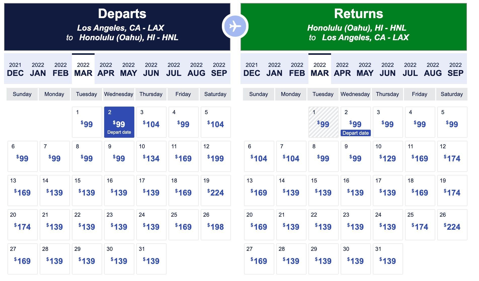Choose March 10 $129 return fare
The image size is (479, 281).
pos(388,156)
